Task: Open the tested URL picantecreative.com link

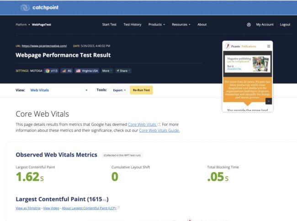Action: pos(45,46)
